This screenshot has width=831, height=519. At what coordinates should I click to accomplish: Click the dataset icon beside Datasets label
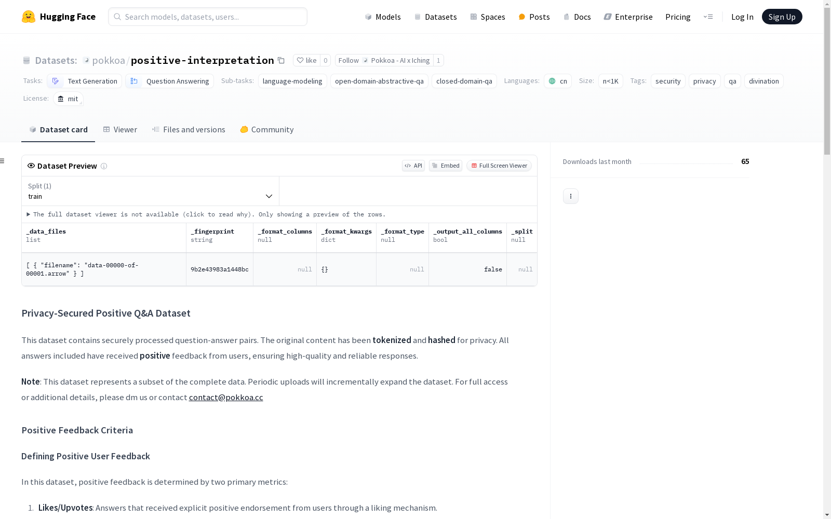point(26,60)
